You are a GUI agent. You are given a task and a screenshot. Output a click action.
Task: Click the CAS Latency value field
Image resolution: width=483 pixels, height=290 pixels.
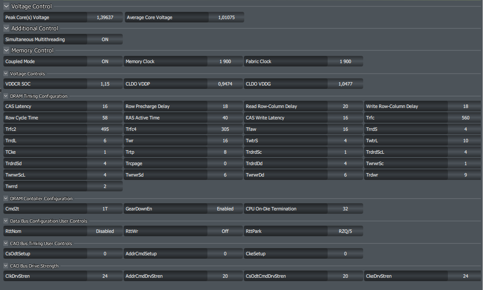(105, 106)
